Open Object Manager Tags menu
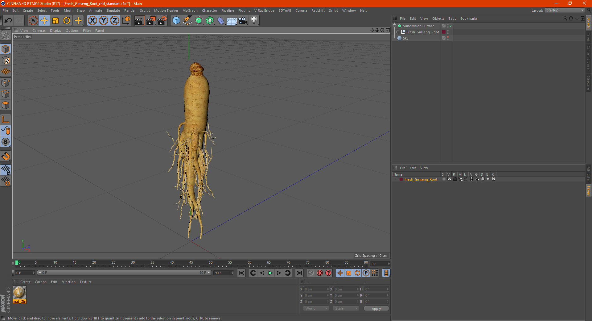The width and height of the screenshot is (592, 321). click(x=452, y=19)
